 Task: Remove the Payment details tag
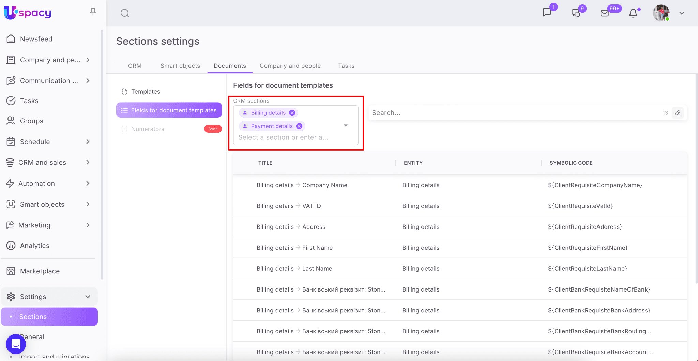(299, 126)
